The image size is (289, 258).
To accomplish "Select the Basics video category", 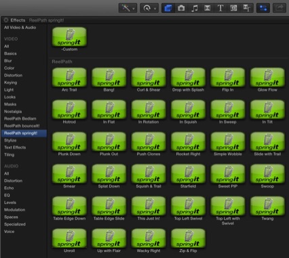I will tap(10, 53).
